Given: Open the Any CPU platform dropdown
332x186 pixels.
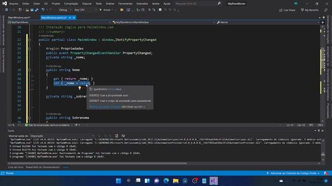Looking at the screenshot, I should pyautogui.click(x=85, y=10).
